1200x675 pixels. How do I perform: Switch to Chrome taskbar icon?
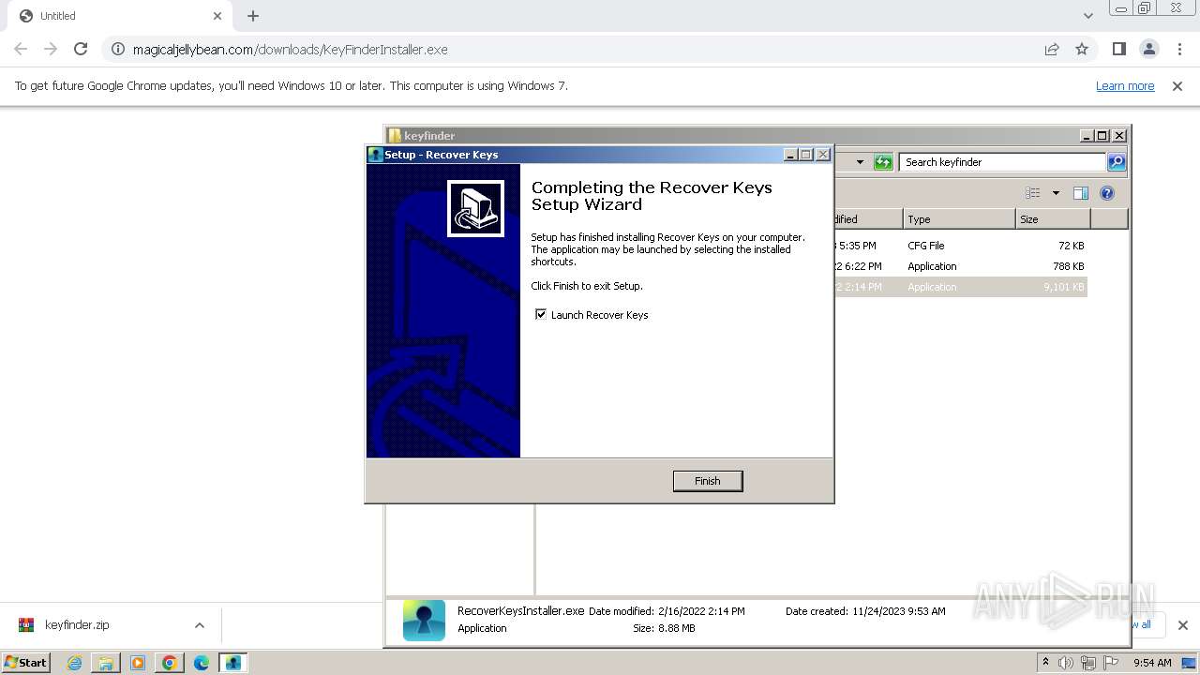click(x=170, y=663)
